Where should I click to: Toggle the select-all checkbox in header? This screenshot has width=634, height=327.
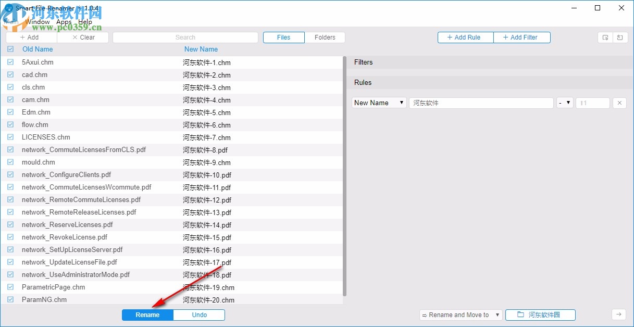tap(10, 49)
